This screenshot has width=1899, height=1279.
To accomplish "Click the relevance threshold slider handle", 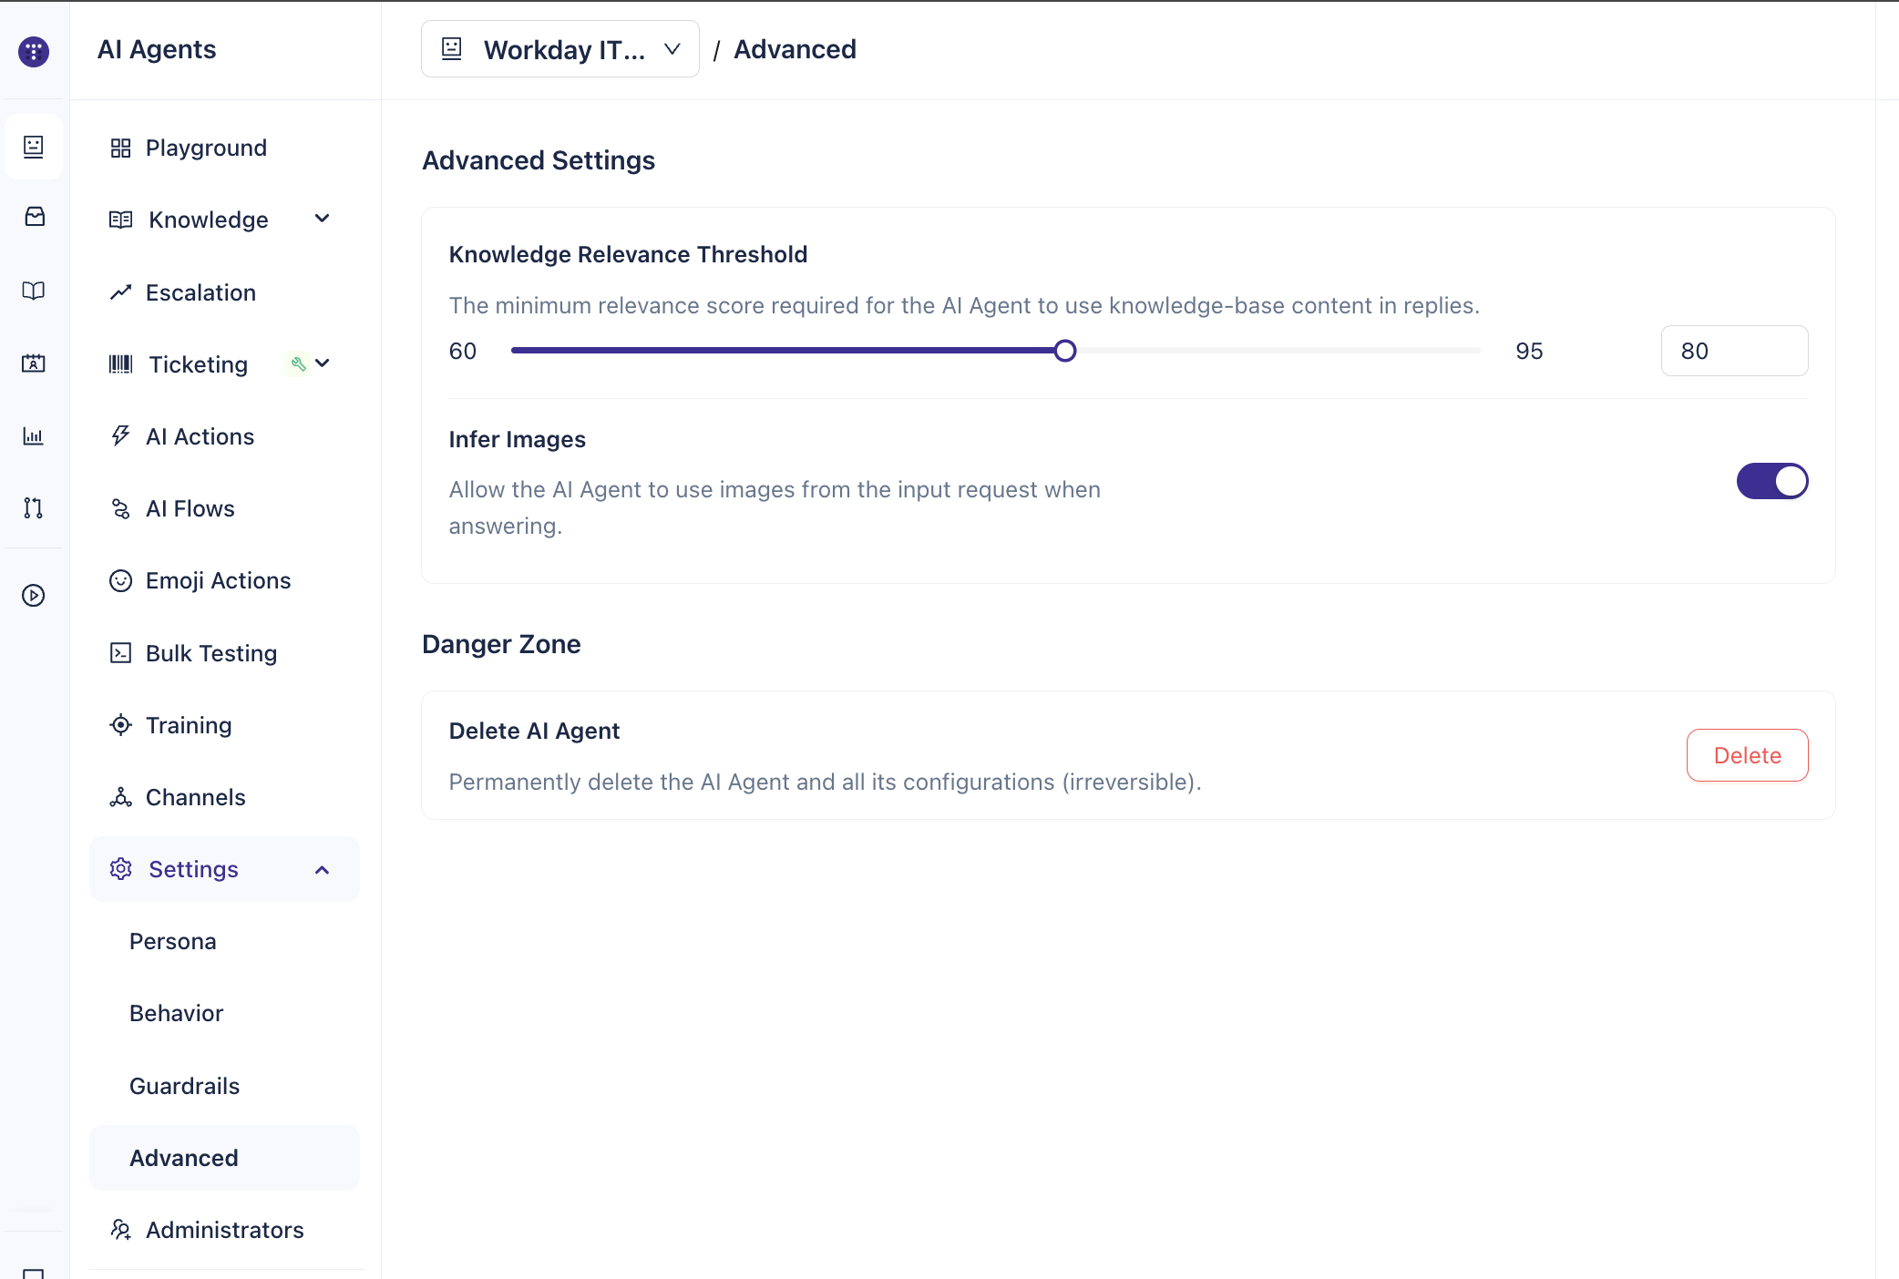I will click(1064, 351).
